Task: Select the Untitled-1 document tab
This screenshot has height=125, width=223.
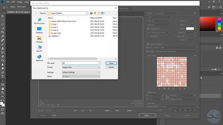Action: pyautogui.click(x=18, y=12)
